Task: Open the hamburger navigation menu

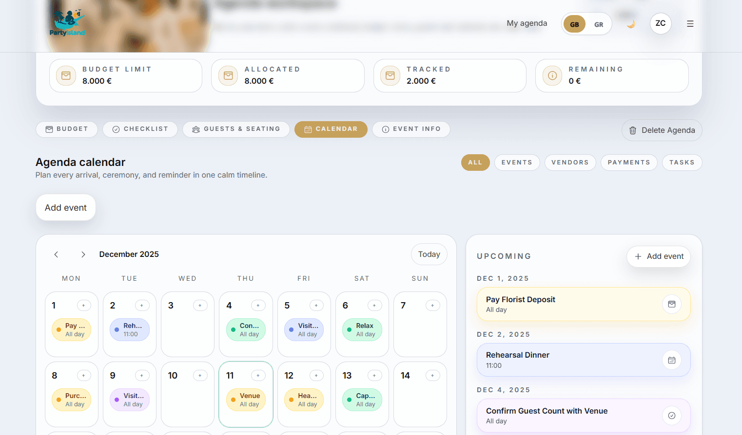Action: 690,23
